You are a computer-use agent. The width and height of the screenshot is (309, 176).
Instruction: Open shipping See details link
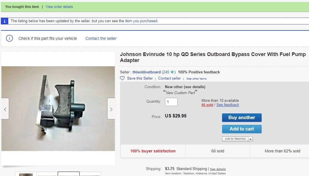coord(218,169)
